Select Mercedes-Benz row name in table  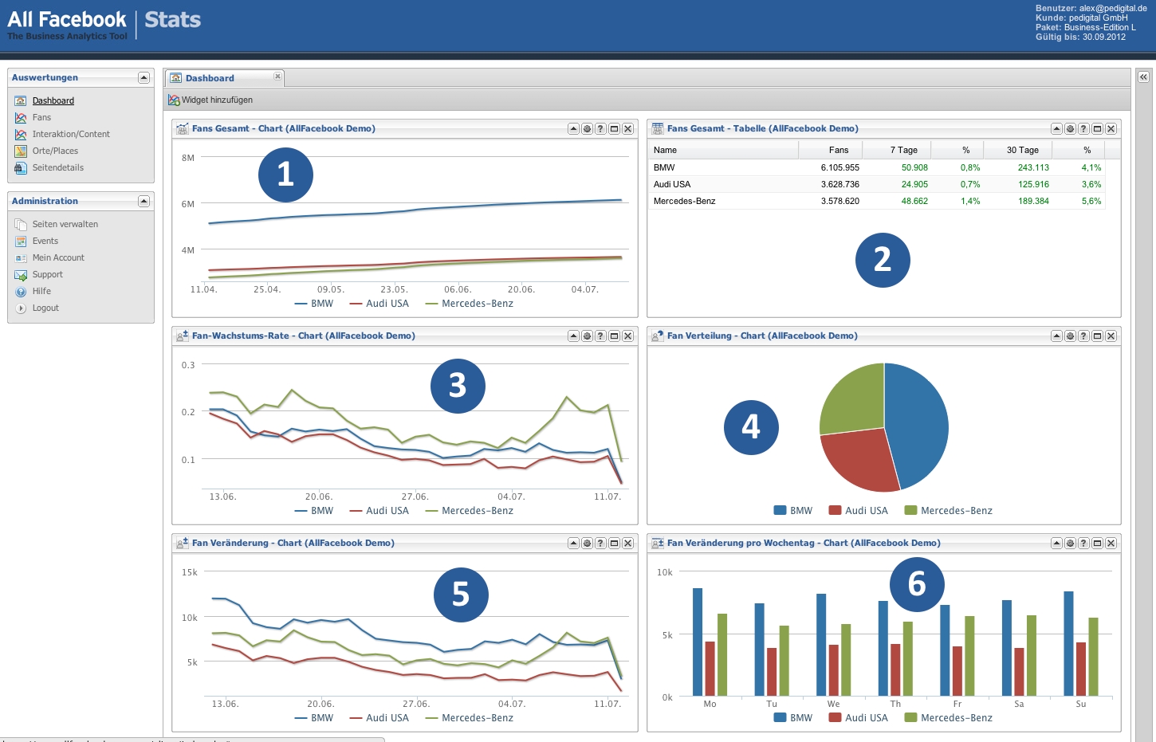click(x=684, y=201)
